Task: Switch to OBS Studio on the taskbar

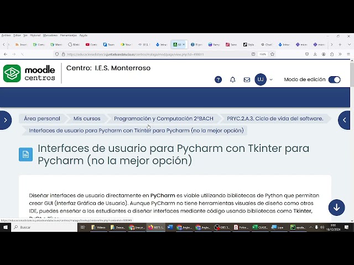Action: pos(222,227)
